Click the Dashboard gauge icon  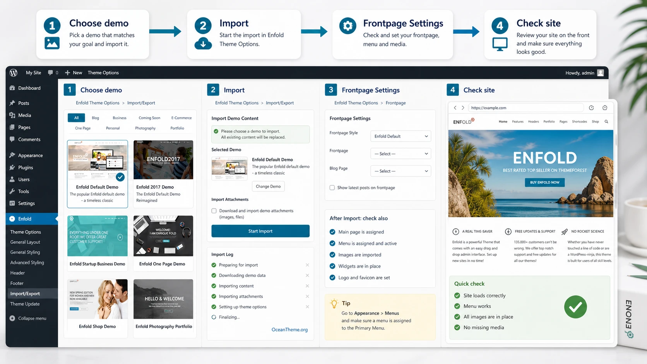click(12, 88)
